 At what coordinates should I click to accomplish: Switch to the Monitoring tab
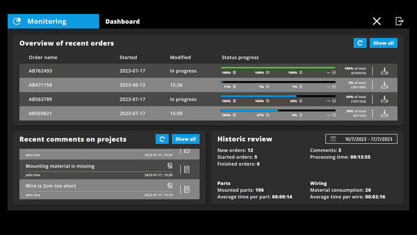click(x=53, y=21)
